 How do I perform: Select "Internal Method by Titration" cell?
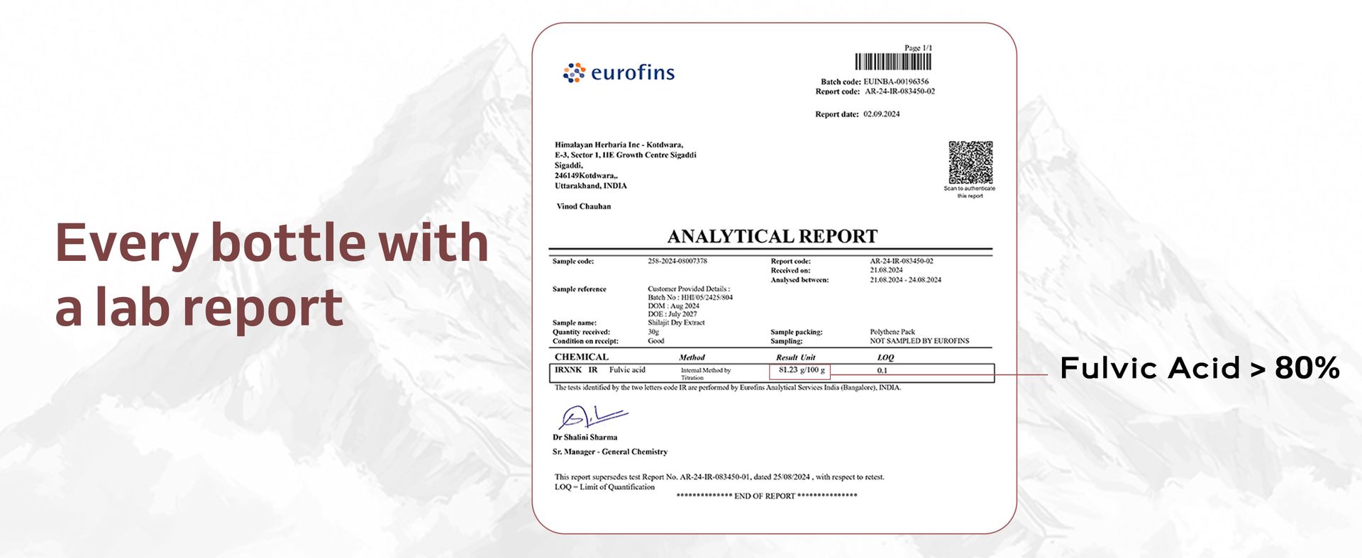[x=706, y=374]
